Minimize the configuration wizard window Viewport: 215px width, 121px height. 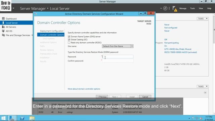[x=141, y=13]
